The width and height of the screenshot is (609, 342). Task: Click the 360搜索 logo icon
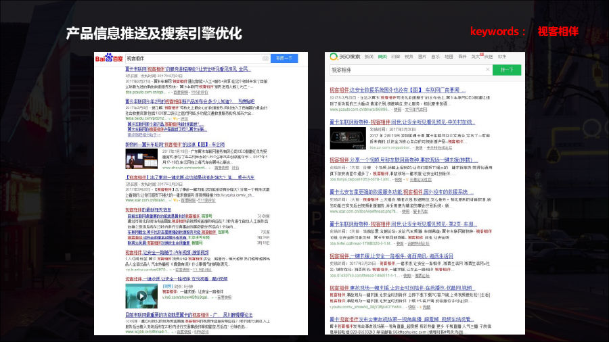[x=334, y=57]
